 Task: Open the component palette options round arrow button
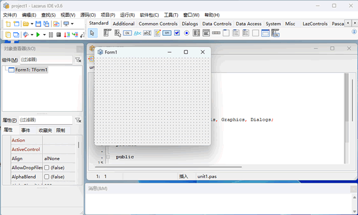pos(354,32)
